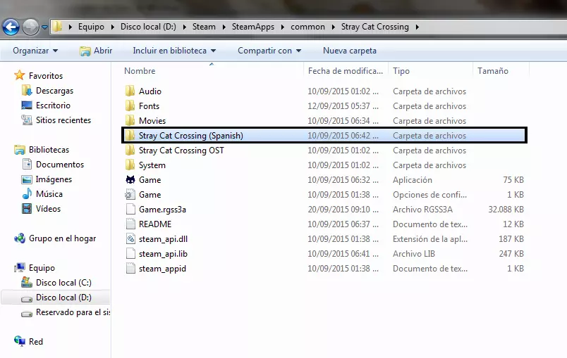Select Reservado para el sistema drive
This screenshot has height=358, width=567.
click(73, 312)
